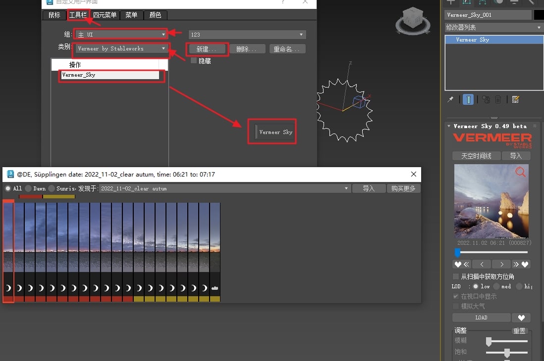Favorite sky with heart beside LOAD
This screenshot has width=544, height=361.
point(521,317)
